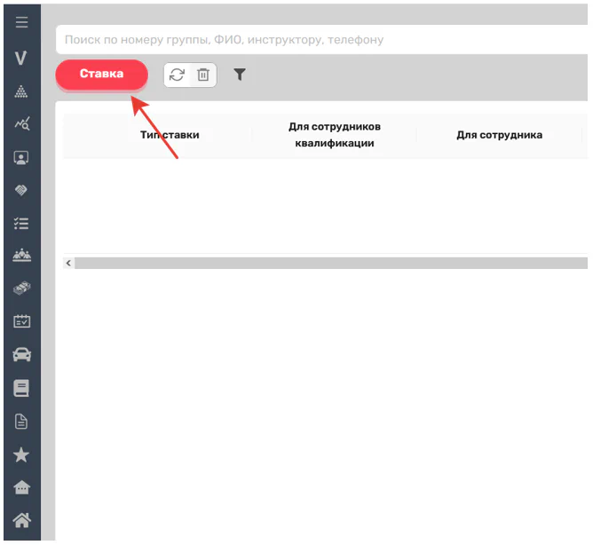Open the handshake icon in the sidebar
The width and height of the screenshot is (593, 545).
click(21, 191)
